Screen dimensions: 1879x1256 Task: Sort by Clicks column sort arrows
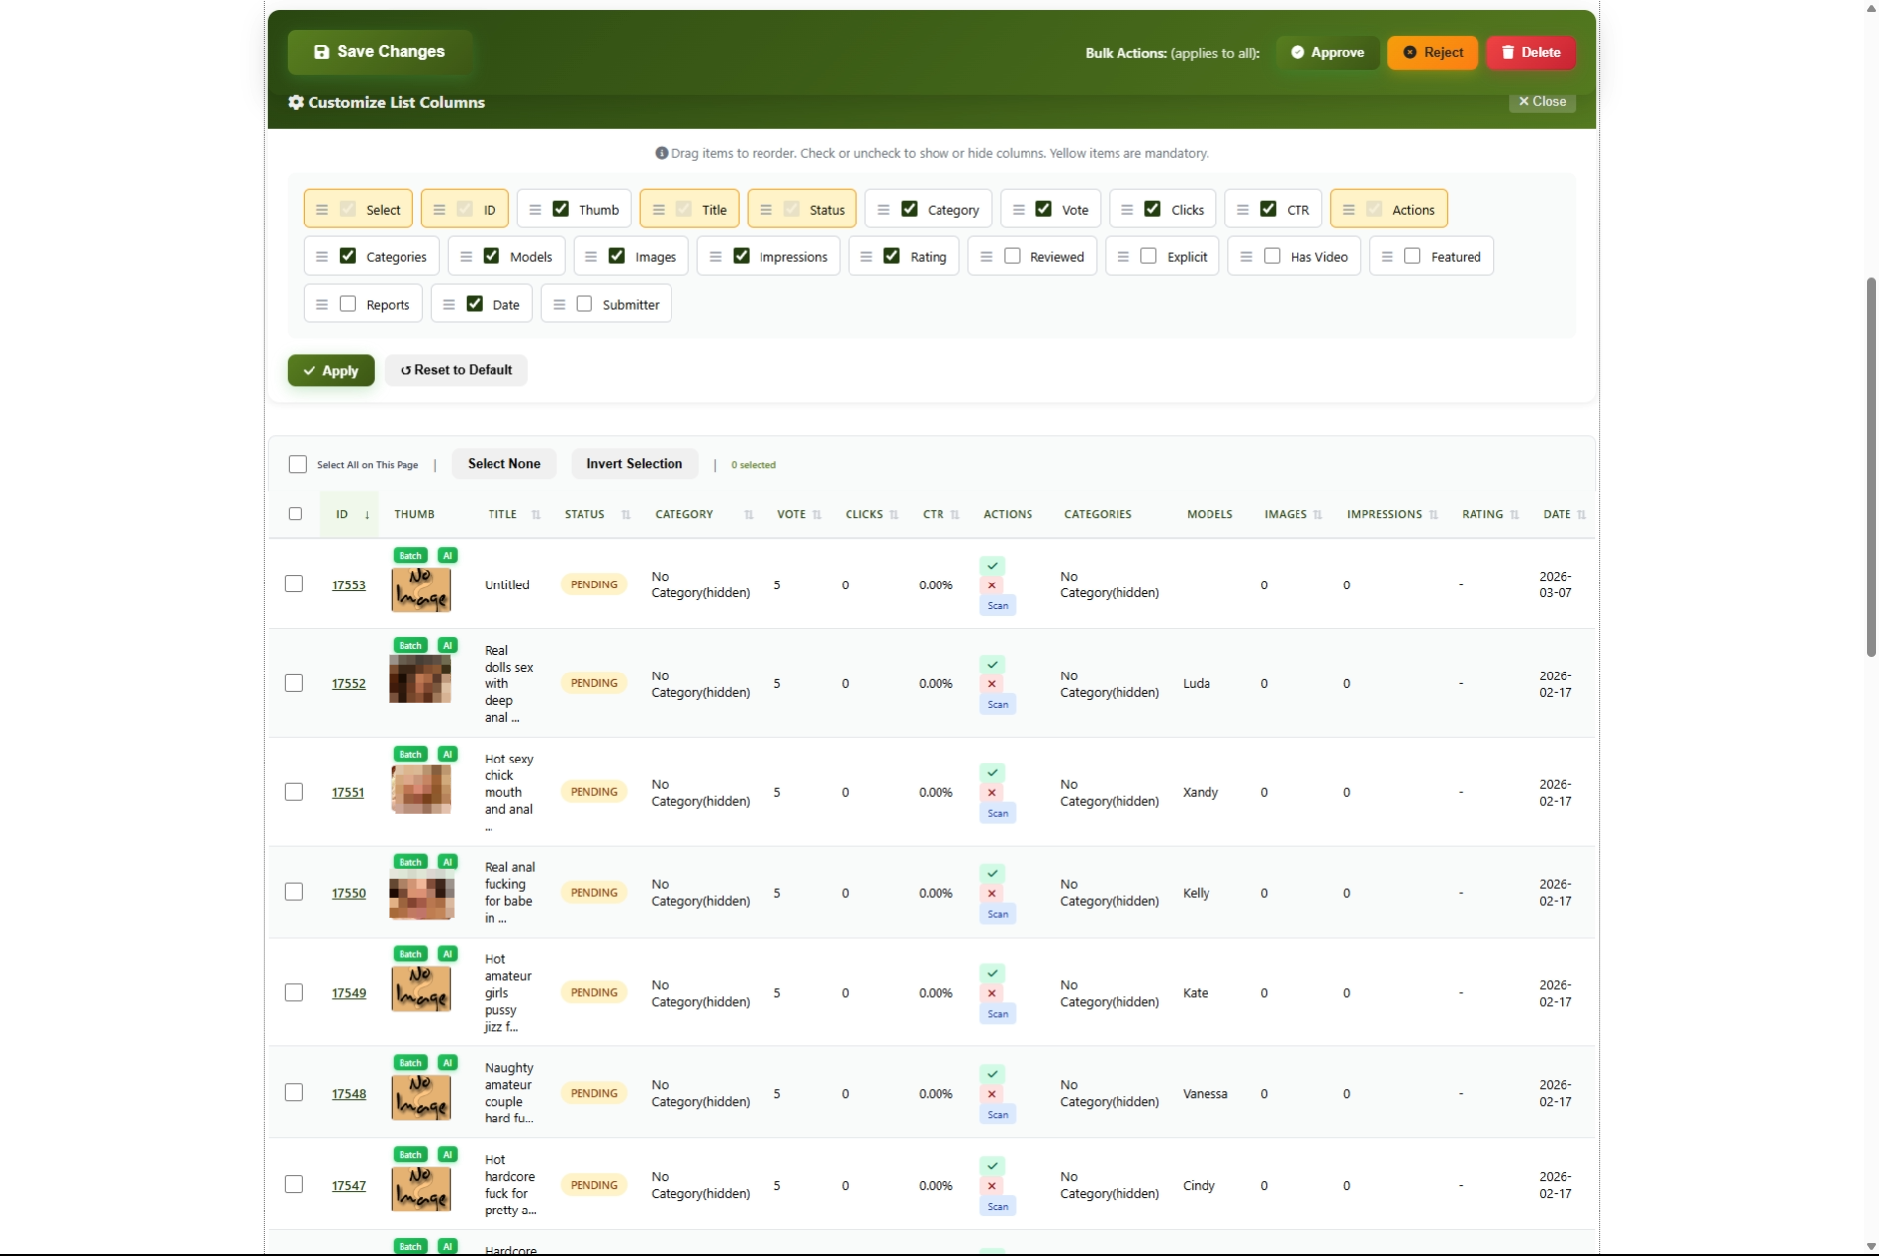click(894, 515)
